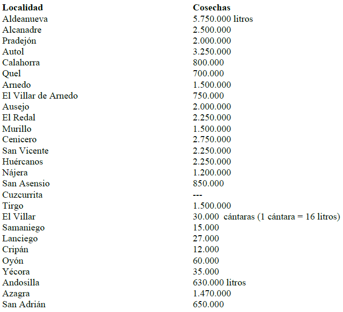Click the Localidad column header

(22, 8)
